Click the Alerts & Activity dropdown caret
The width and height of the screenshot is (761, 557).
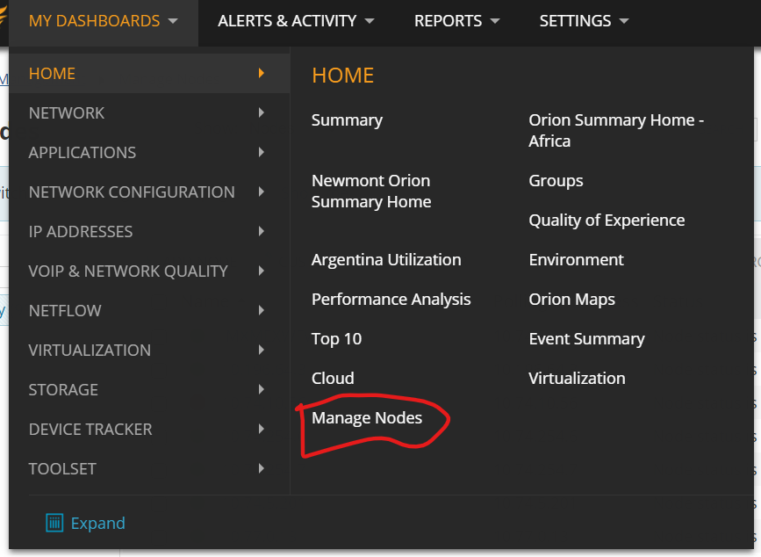(370, 21)
